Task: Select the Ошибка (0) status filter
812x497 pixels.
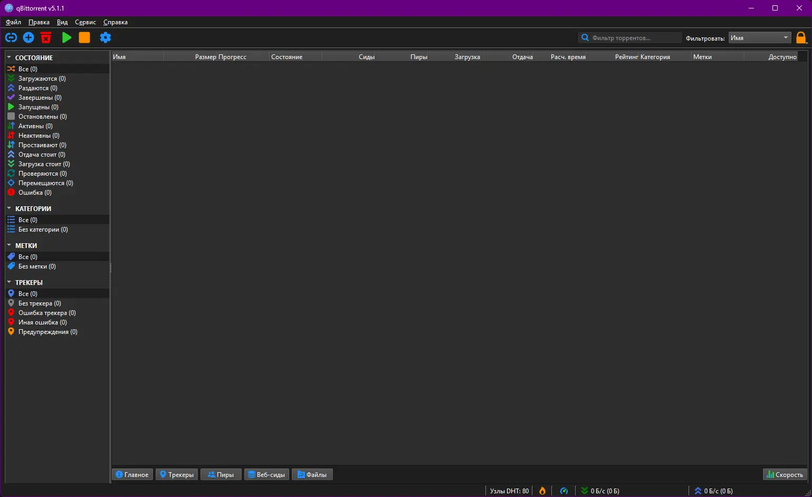Action: pos(57,193)
